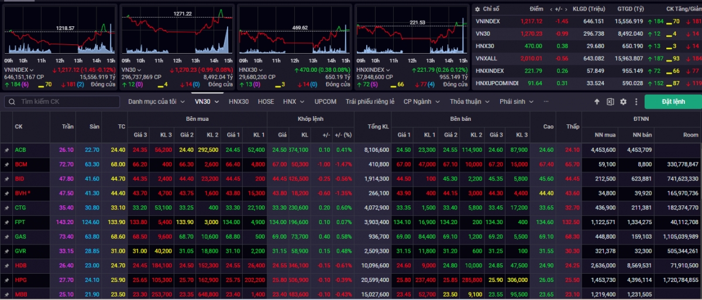Select the HNXUPCOMINDEX row in the index table
This screenshot has width=702, height=300.
click(x=587, y=83)
